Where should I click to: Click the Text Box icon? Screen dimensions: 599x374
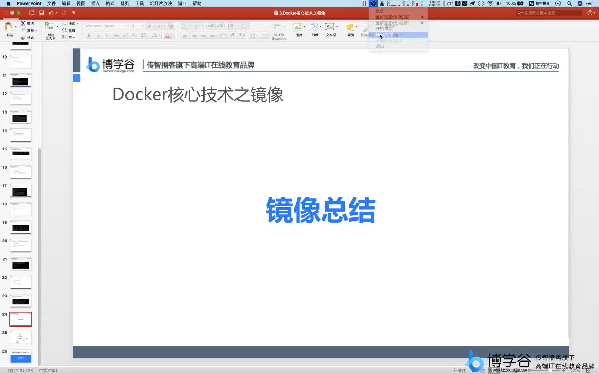click(x=330, y=27)
